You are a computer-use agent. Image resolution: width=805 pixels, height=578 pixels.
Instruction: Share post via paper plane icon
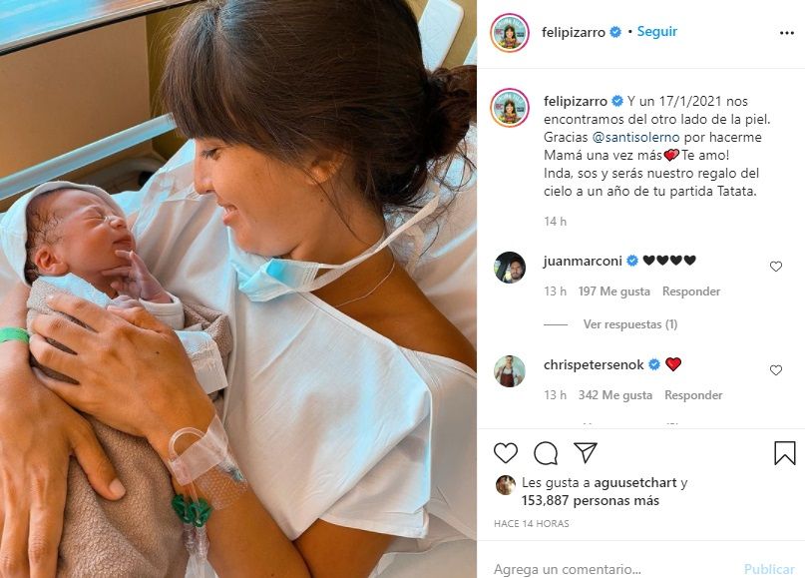586,452
